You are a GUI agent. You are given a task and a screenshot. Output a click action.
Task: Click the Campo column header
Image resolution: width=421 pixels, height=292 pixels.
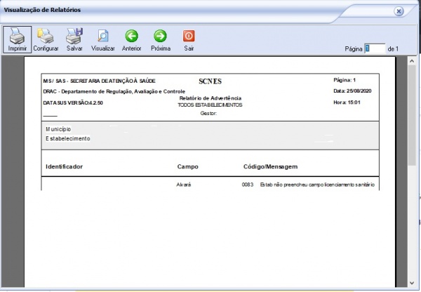click(x=189, y=167)
